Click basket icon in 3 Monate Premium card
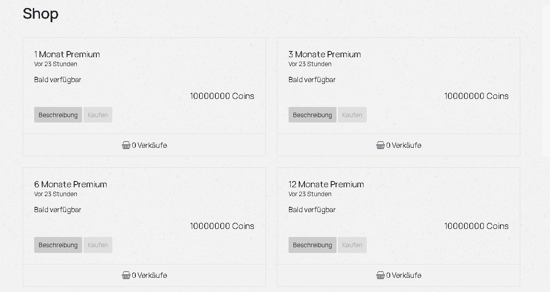 [x=380, y=145]
